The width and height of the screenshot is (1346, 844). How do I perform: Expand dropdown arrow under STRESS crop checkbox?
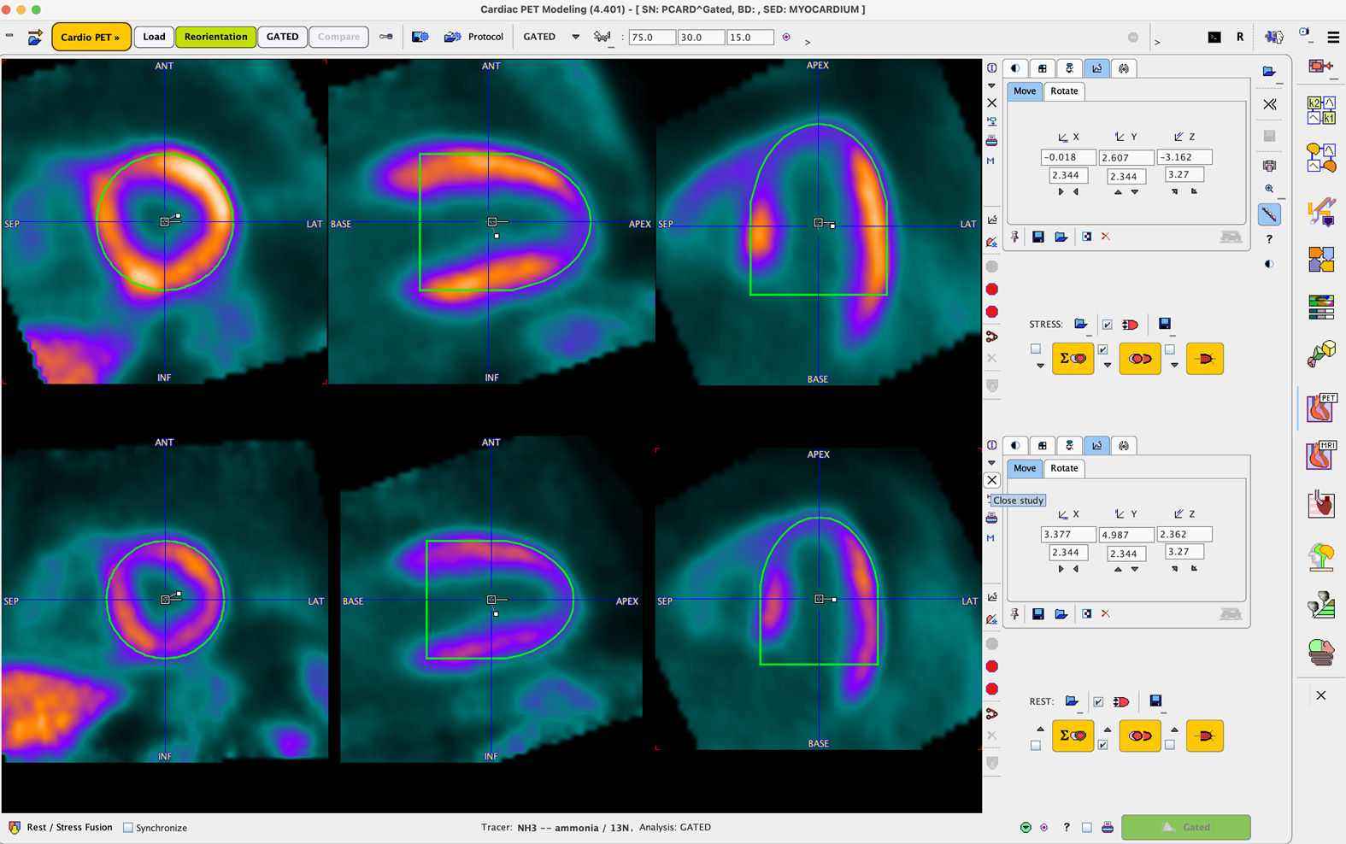(1174, 366)
